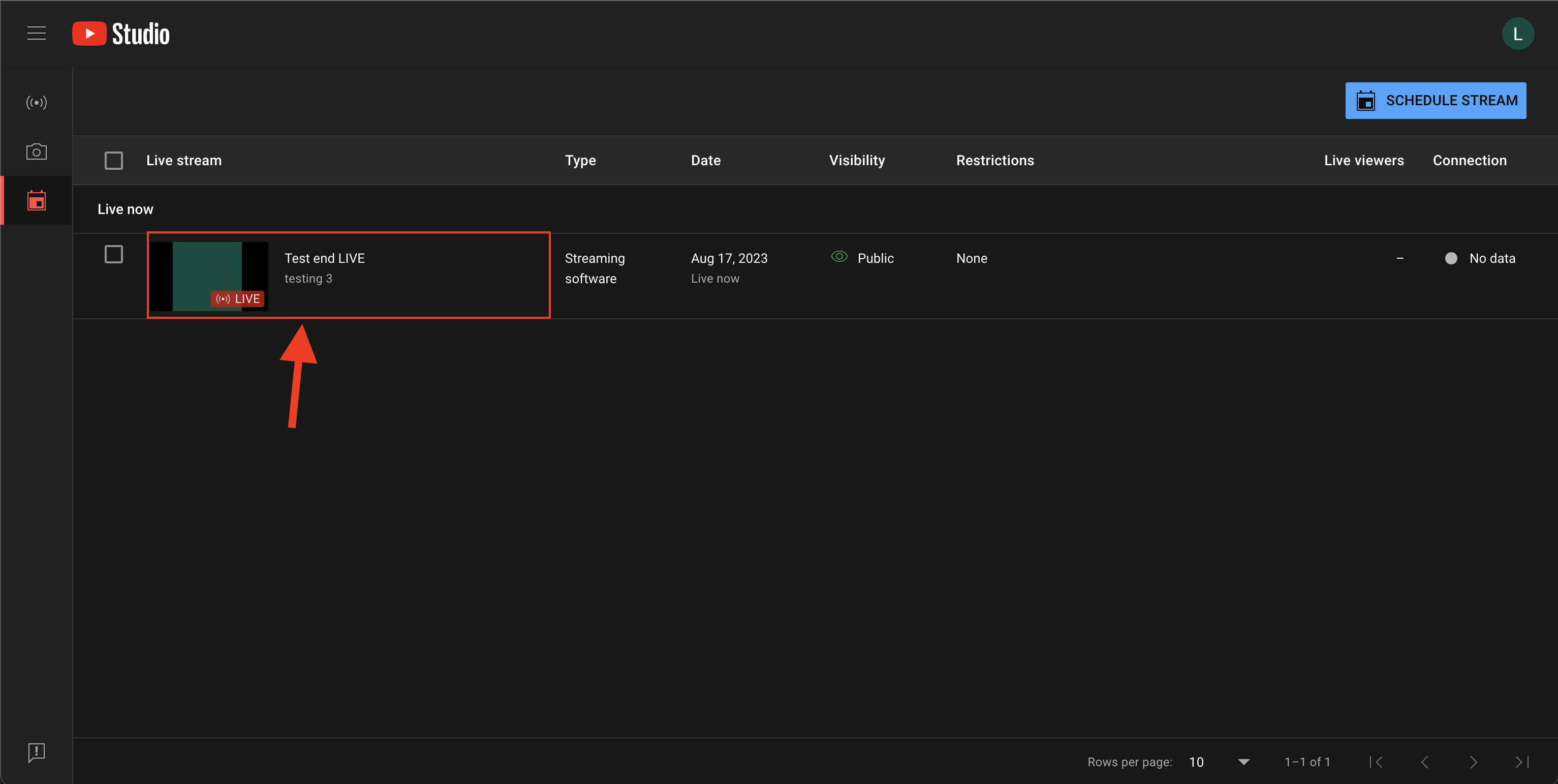The image size is (1558, 784).
Task: Go to the previous page arrow
Action: pyautogui.click(x=1425, y=762)
